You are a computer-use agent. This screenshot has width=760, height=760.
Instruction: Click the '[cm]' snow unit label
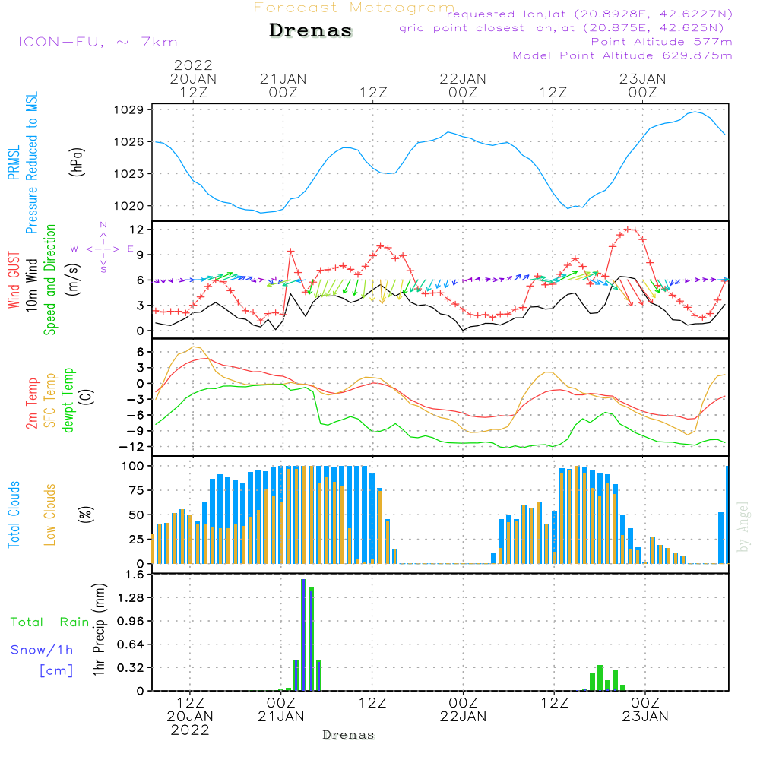[x=56, y=671]
